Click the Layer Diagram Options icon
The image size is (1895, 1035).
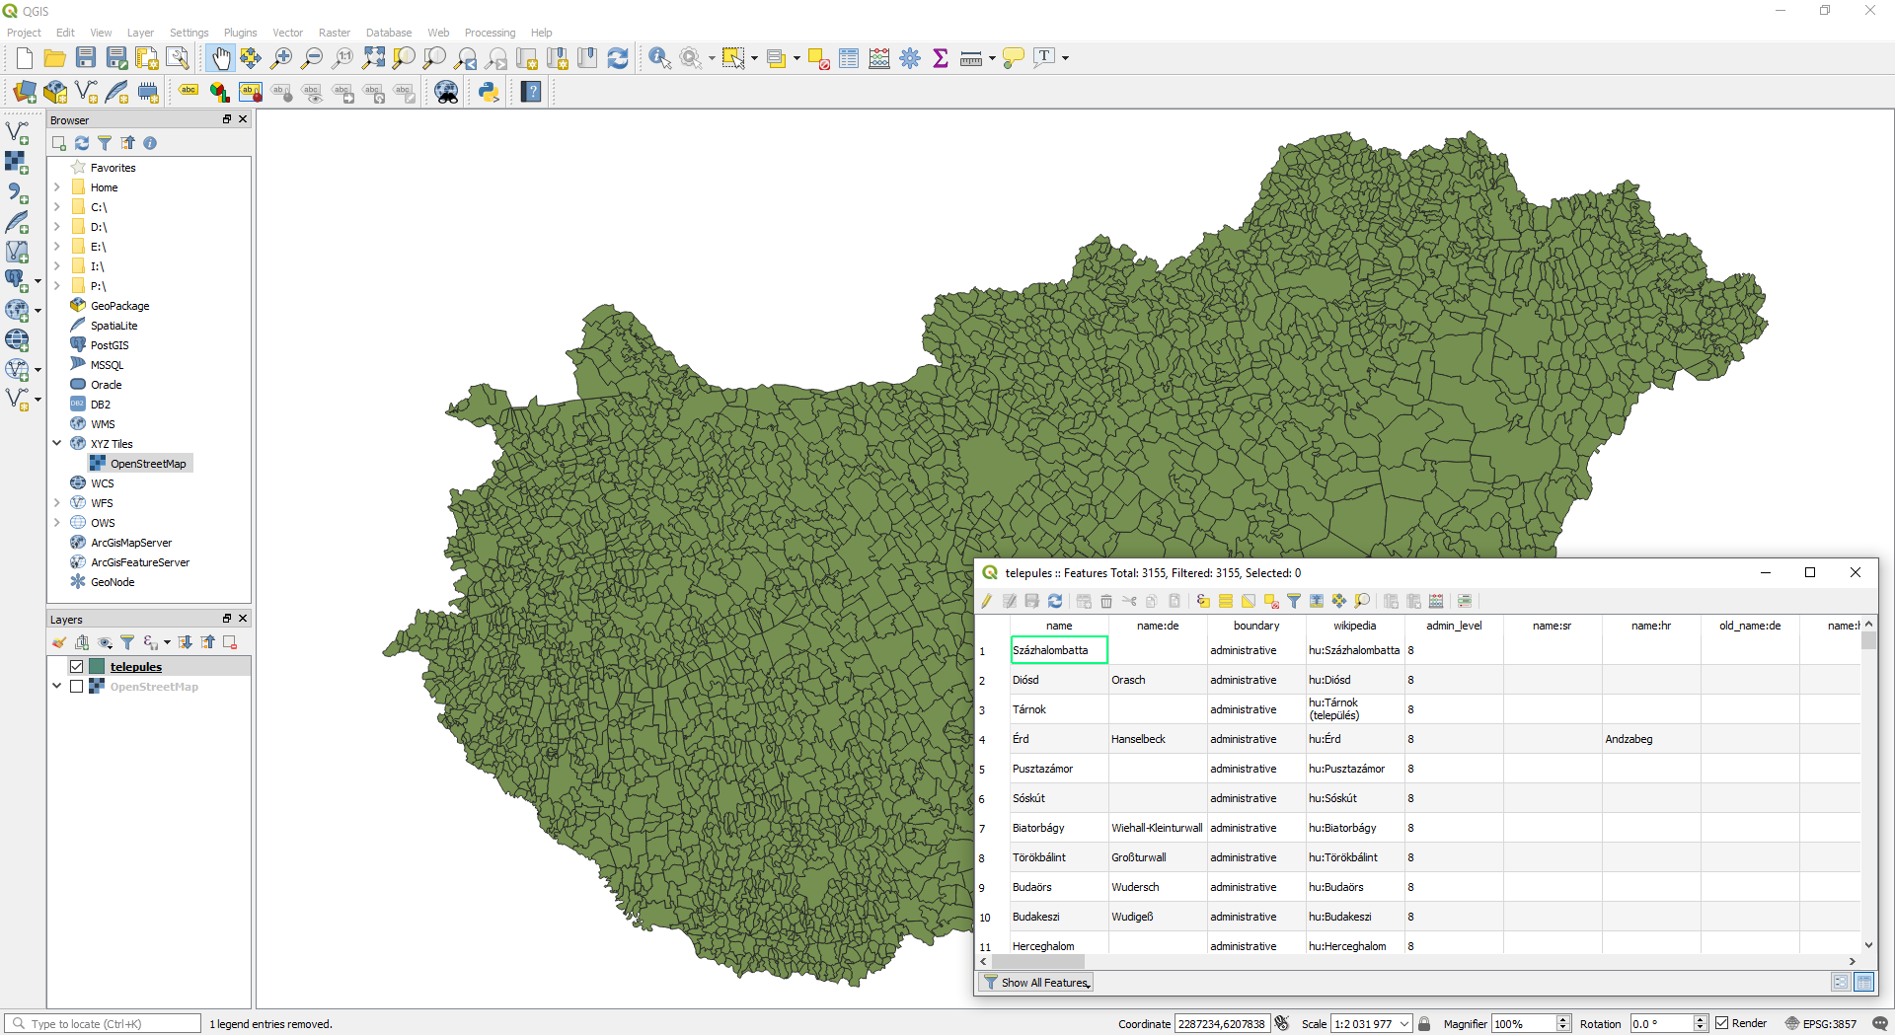pyautogui.click(x=219, y=92)
